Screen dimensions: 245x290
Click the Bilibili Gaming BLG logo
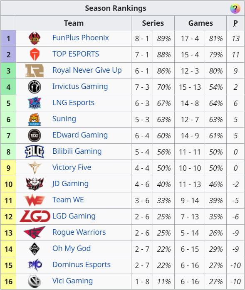point(35,152)
